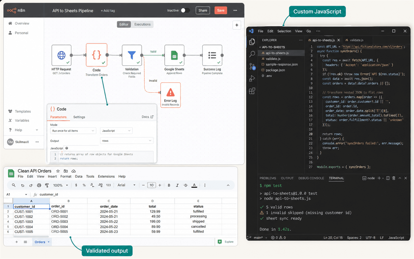Open Extensions menu in Sheets
This screenshot has height=259, width=414.
coord(106,176)
